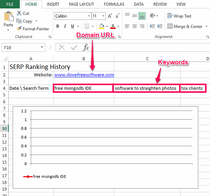Open the Insert Function fx dialog
Screen dimensions: 210x196
86,47
